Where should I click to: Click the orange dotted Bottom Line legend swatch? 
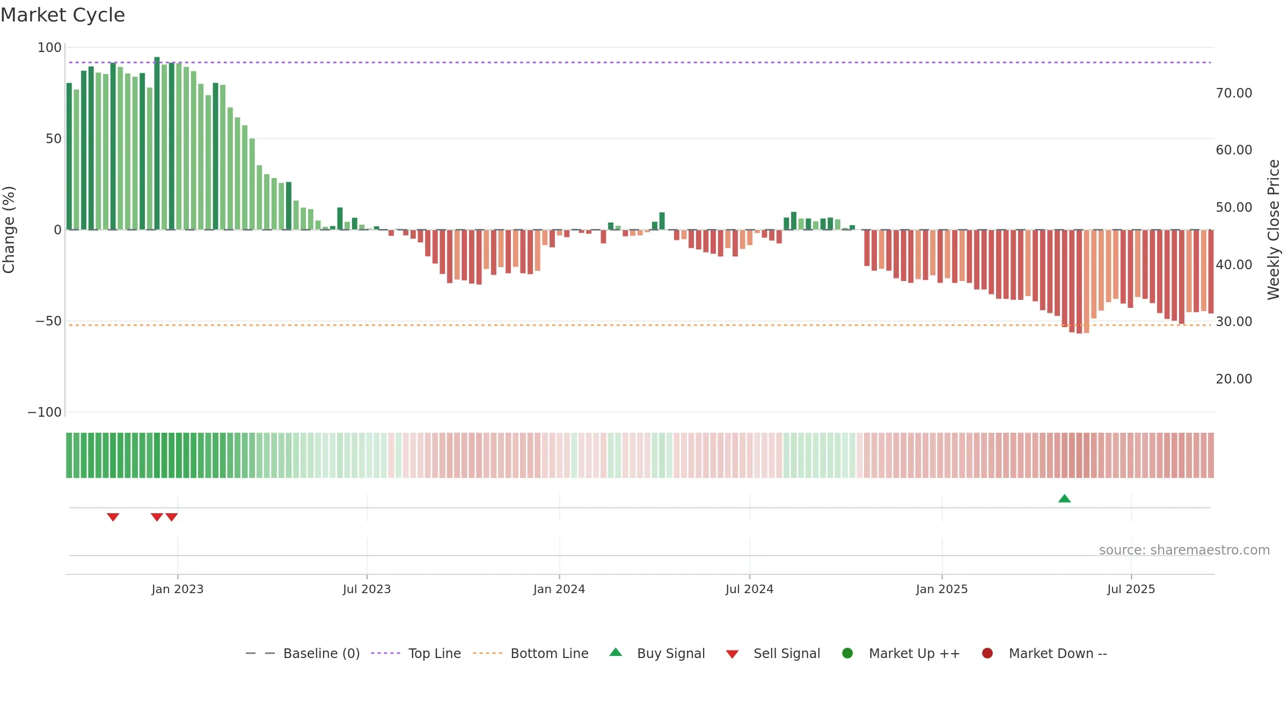[487, 653]
